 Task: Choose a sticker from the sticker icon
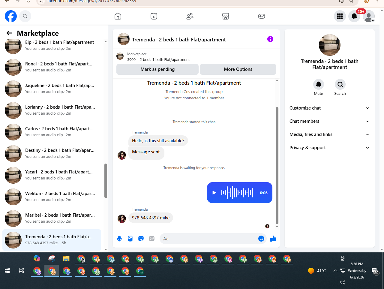(141, 239)
